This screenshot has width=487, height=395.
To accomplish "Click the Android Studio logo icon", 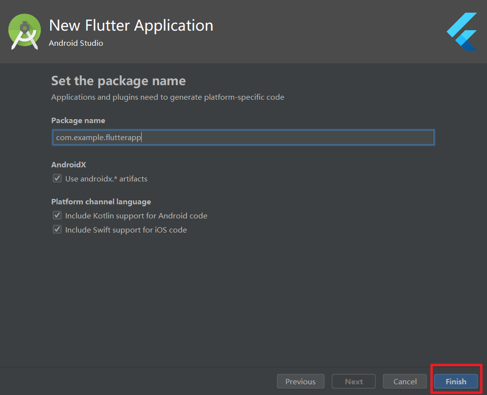I will tap(24, 32).
